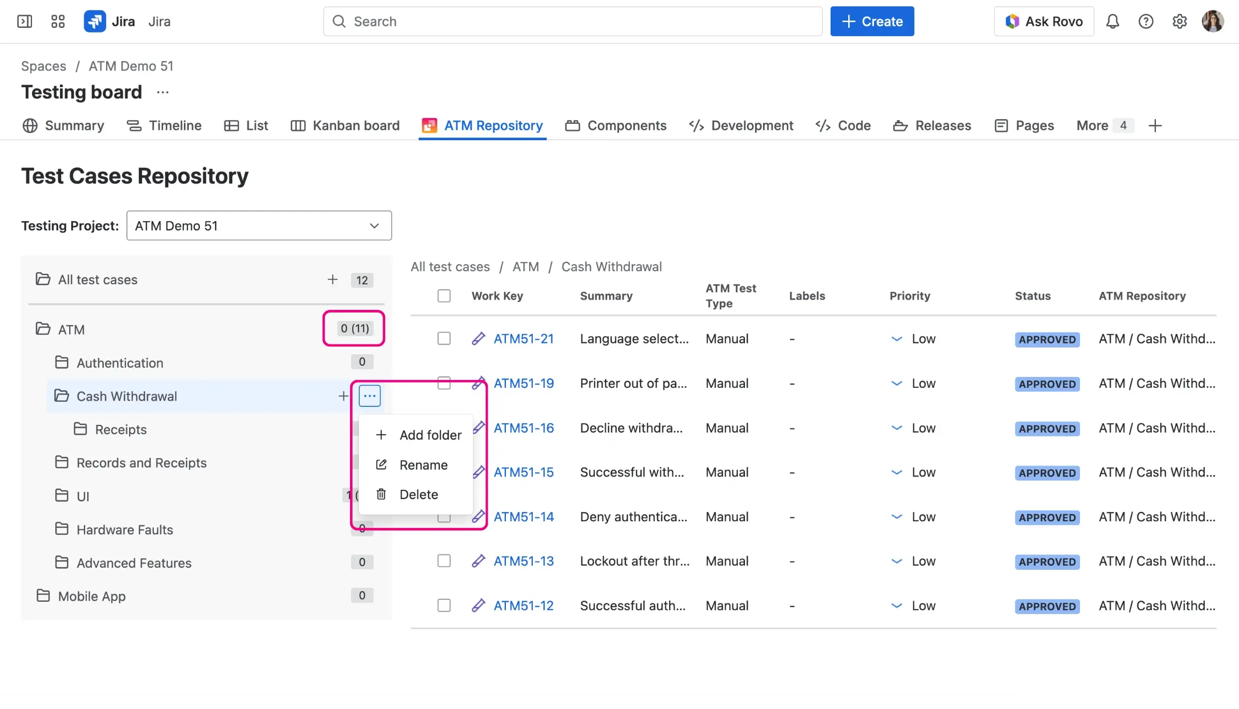Open the Testing Project dropdown
Image resolution: width=1239 pixels, height=709 pixels.
point(259,226)
